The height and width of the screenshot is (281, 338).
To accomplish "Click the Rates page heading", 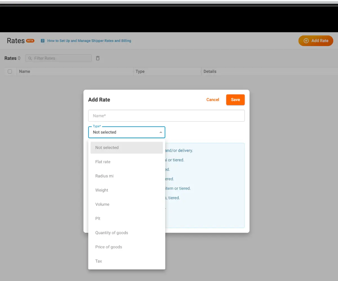I will click(16, 41).
